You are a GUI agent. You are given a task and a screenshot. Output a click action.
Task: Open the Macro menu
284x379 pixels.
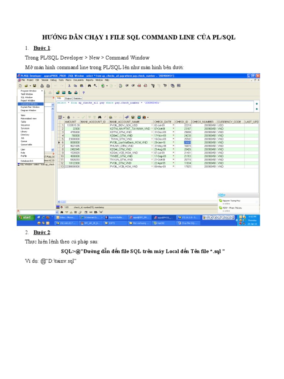point(68,80)
